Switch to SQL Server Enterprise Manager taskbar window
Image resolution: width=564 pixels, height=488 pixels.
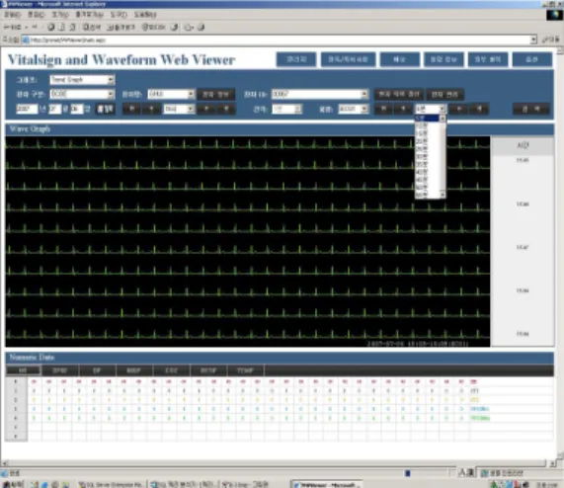[111, 484]
